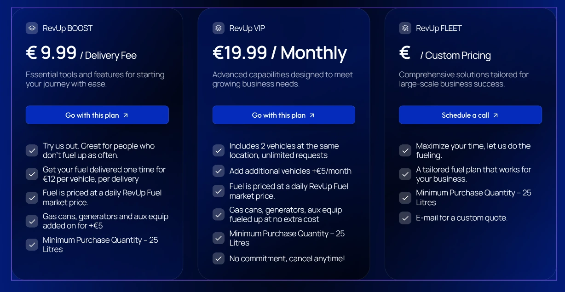The height and width of the screenshot is (292, 565).
Task: Click the '€ 9.99 / Delivery Fee' price
Action: [x=81, y=53]
